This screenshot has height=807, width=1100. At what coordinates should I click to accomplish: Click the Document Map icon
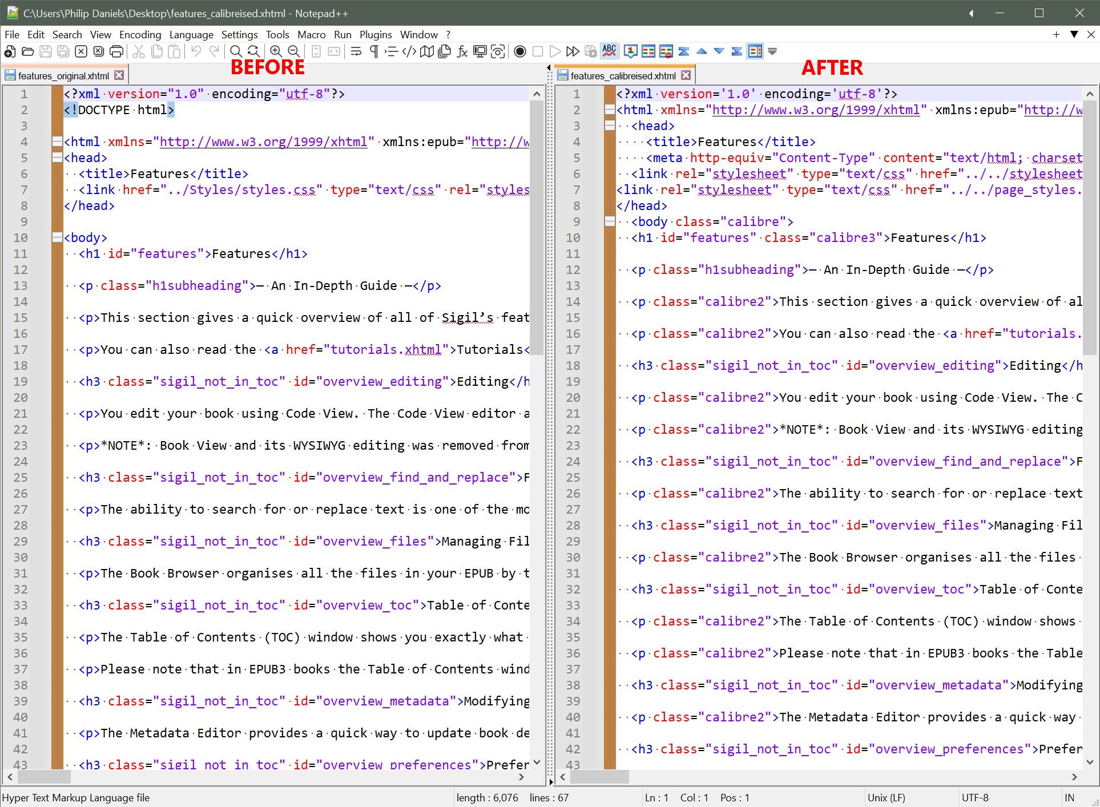click(x=426, y=52)
